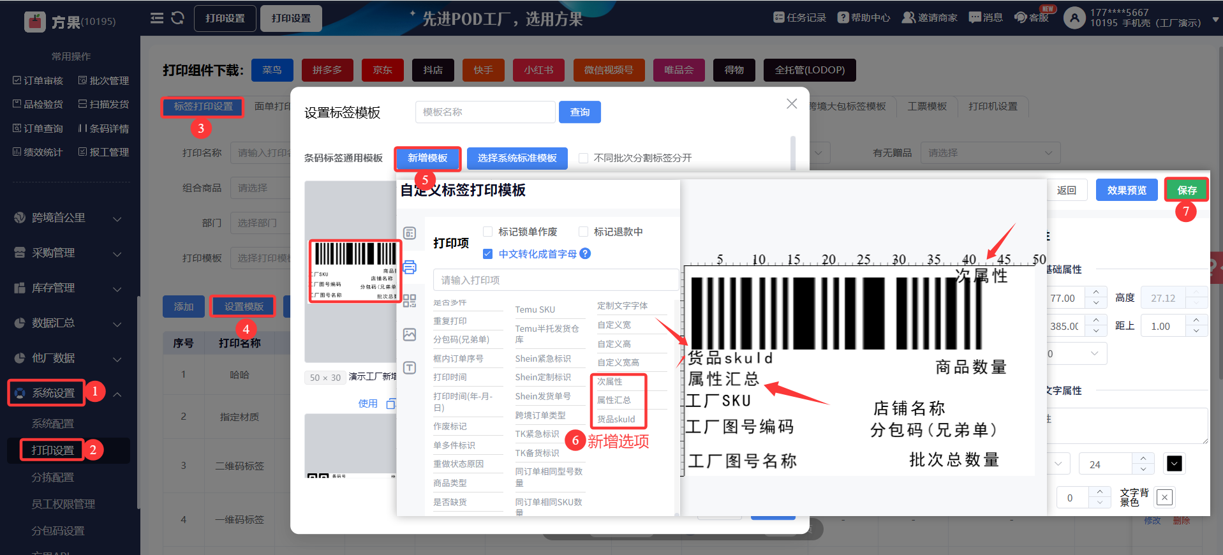Viewport: 1223px width, 555px height.
Task: Select the image icon in the editor strip
Action: click(410, 334)
